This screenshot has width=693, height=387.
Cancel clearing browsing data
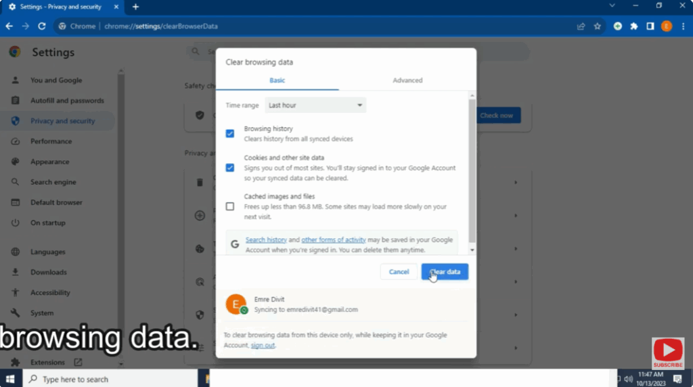click(x=399, y=272)
